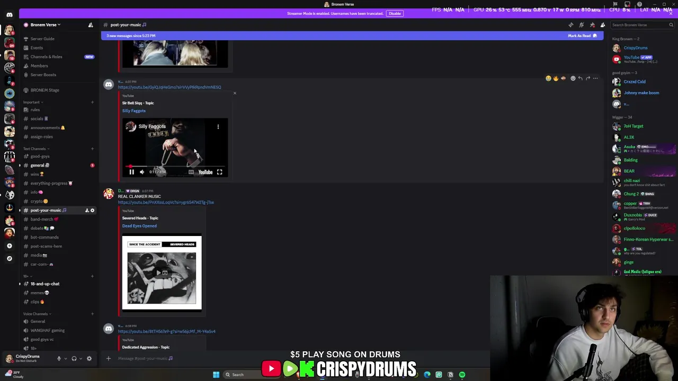Viewport: 678px width, 381px height.
Task: Enter fullscreen on the YouTube embed
Action: [x=219, y=172]
